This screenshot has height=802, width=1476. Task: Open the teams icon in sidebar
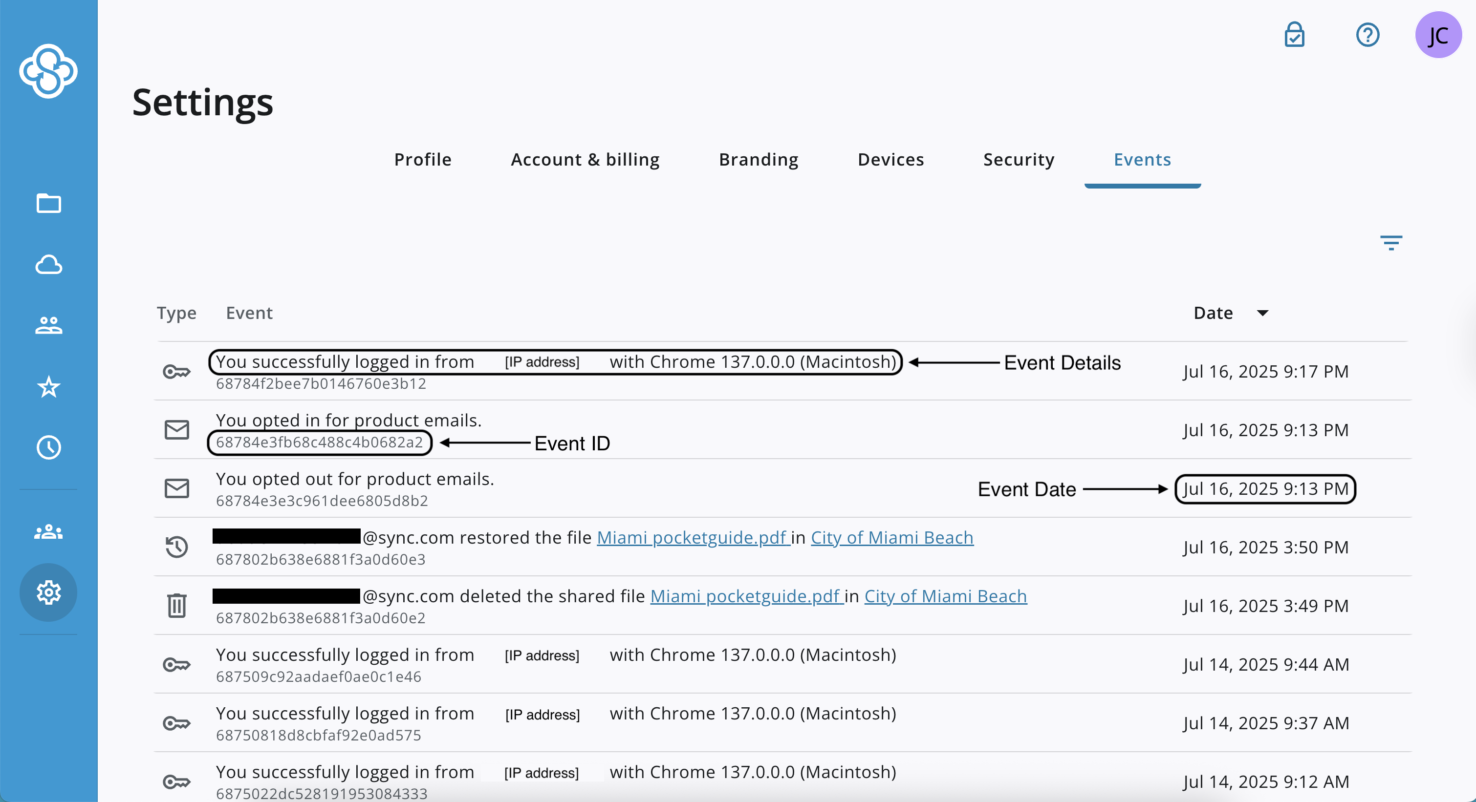[49, 532]
